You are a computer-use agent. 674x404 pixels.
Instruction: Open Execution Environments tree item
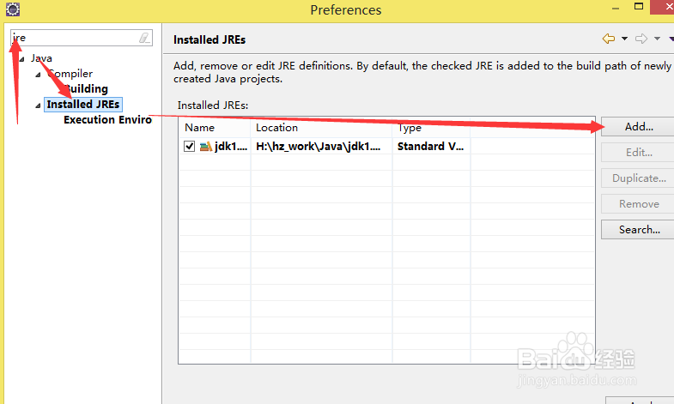coord(107,120)
